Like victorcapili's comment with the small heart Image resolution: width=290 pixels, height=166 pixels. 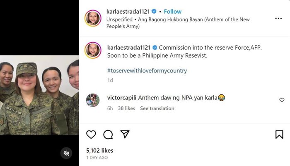pyautogui.click(x=282, y=100)
